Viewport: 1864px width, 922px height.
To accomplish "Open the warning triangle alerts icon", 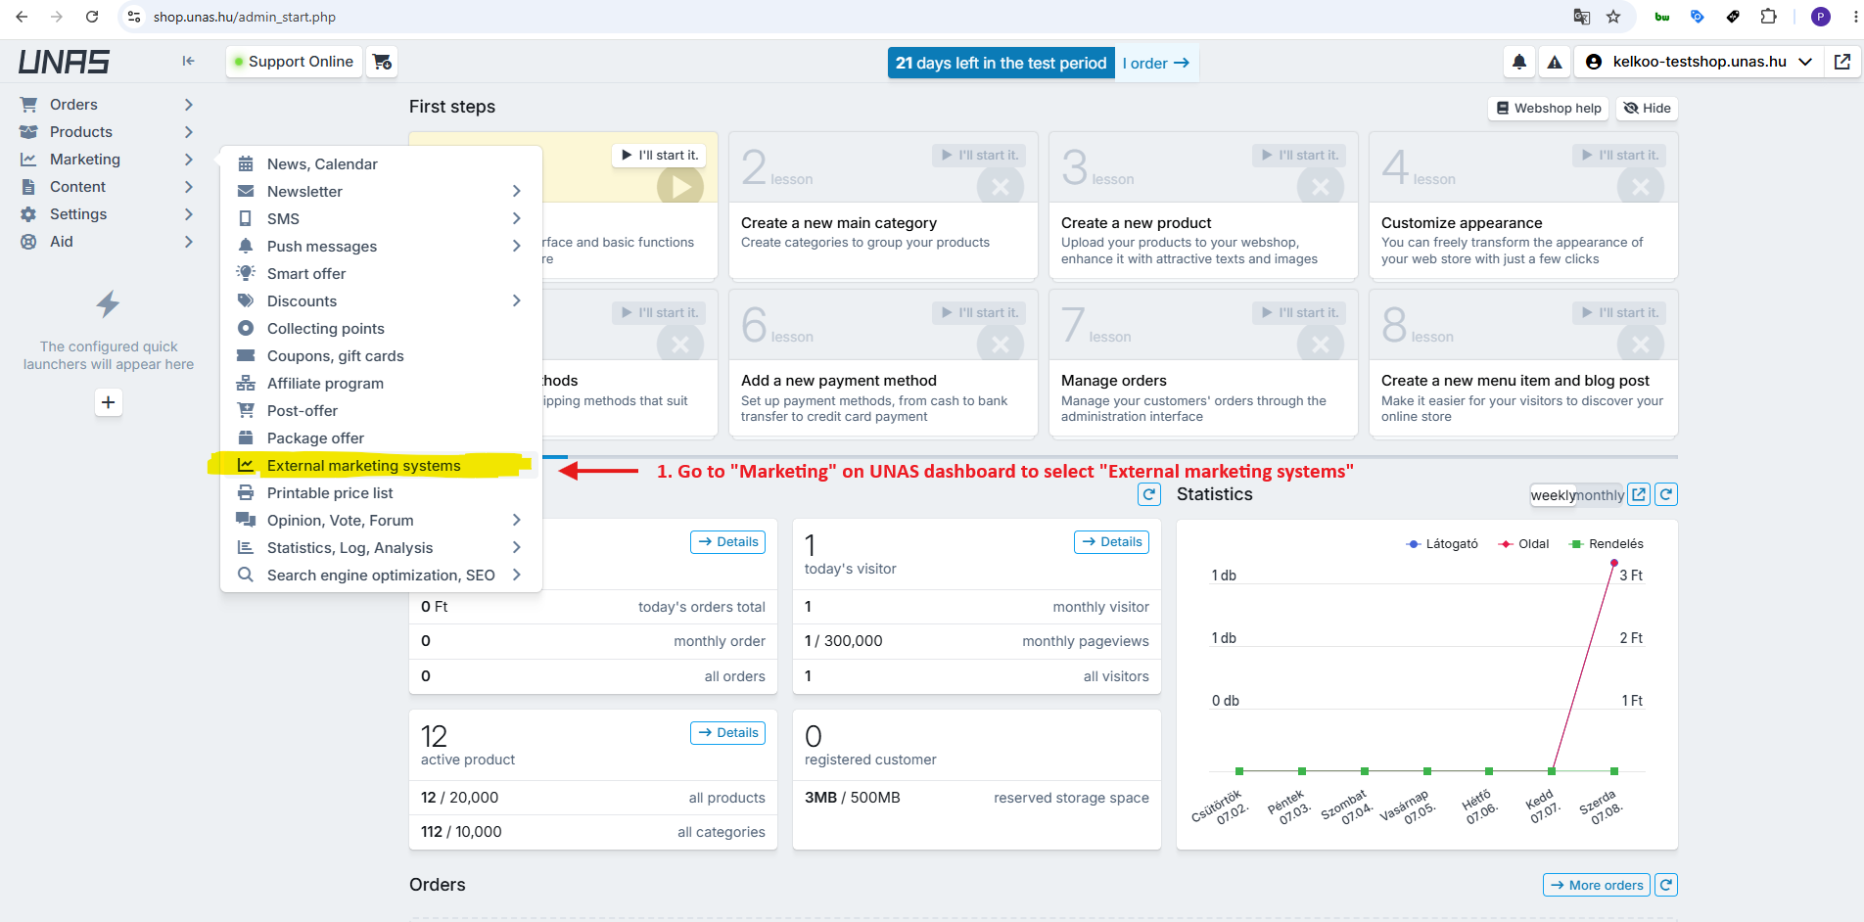I will (x=1555, y=62).
